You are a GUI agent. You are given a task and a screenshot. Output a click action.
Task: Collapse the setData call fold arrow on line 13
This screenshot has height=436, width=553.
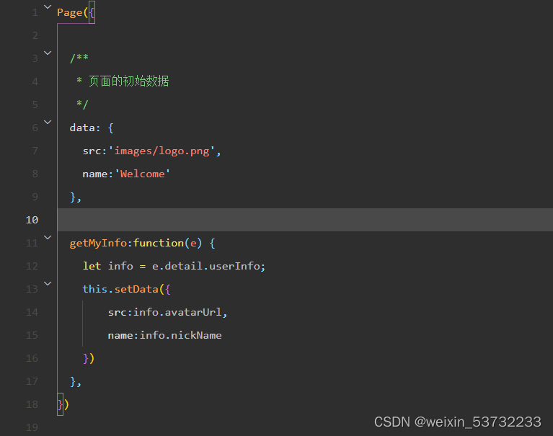click(48, 283)
